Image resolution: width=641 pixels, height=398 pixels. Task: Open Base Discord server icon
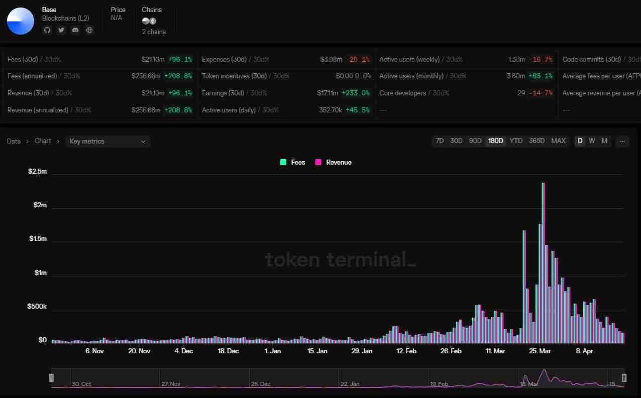click(75, 30)
